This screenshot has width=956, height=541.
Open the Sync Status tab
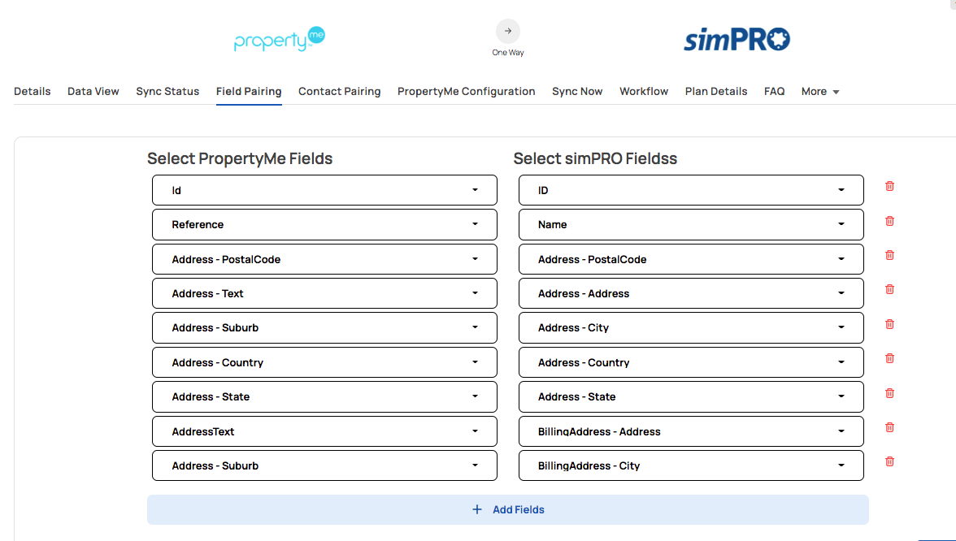pos(167,92)
